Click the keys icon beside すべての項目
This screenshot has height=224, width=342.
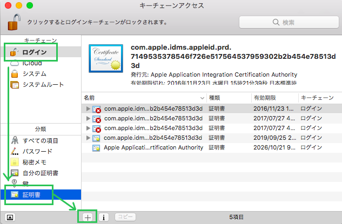[x=15, y=140]
